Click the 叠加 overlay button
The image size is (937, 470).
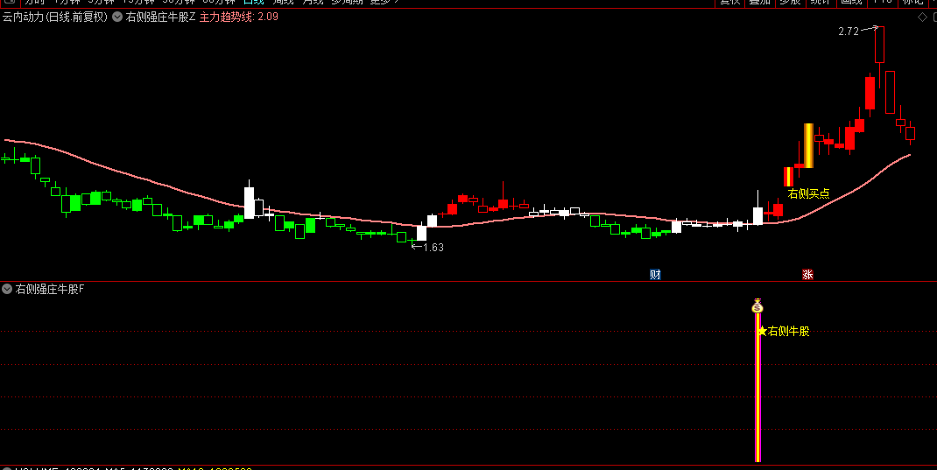[x=759, y=2]
